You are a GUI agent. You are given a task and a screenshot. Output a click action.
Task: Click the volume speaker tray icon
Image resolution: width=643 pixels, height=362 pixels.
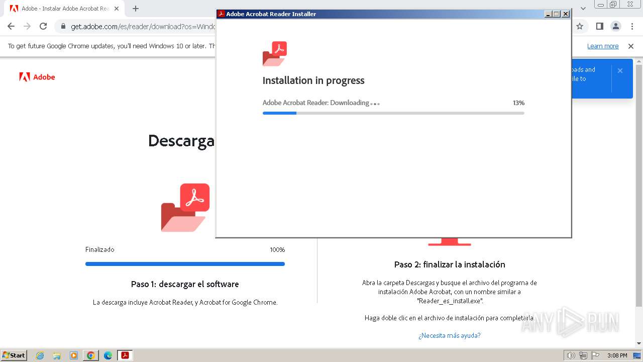pyautogui.click(x=571, y=355)
